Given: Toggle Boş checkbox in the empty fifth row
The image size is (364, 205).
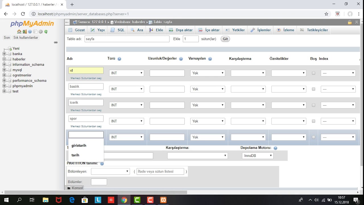Looking at the screenshot, I should pyautogui.click(x=313, y=137).
